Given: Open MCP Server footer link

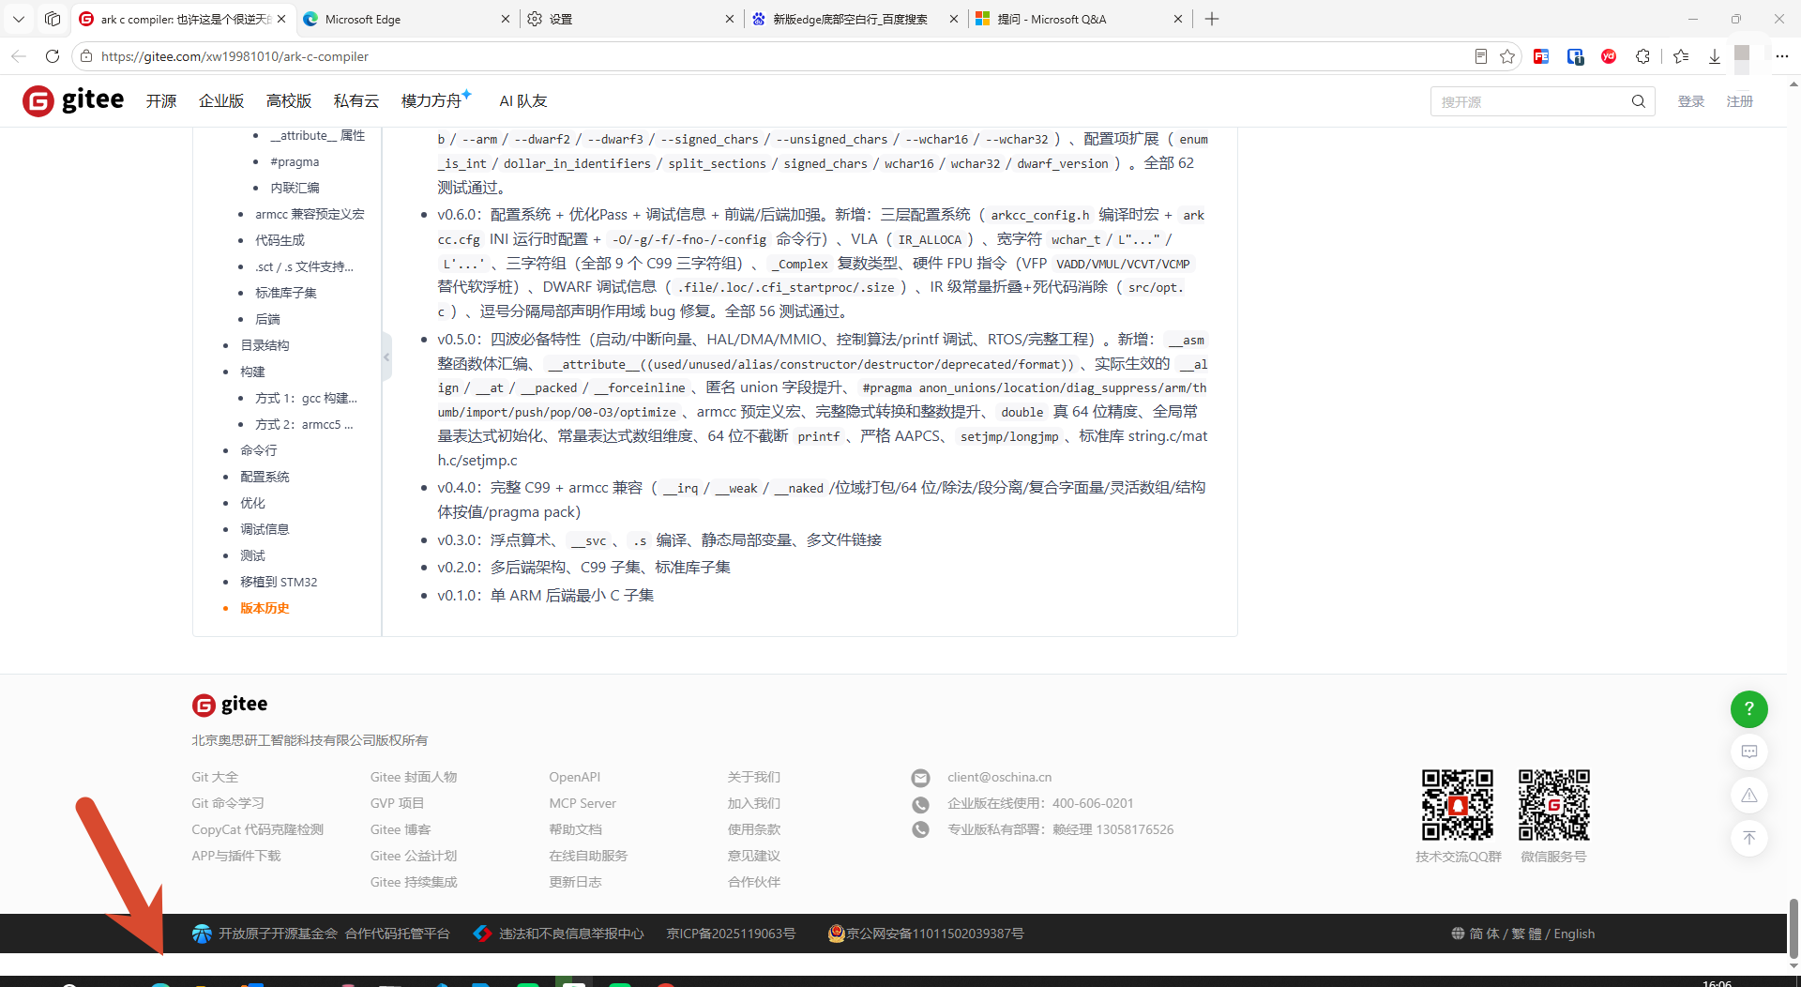Looking at the screenshot, I should point(583,803).
